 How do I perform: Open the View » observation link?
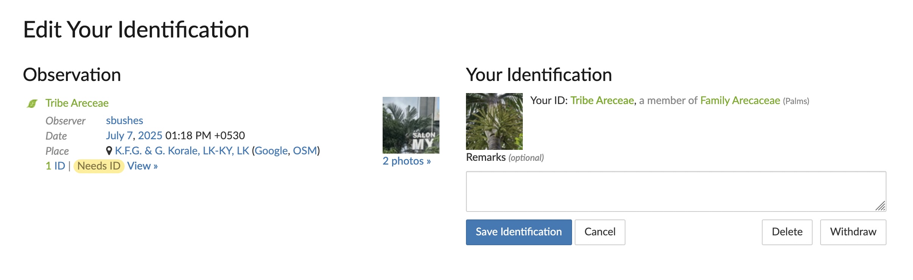coord(142,166)
